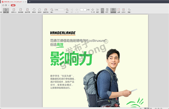Screen dimensions: 169x109
Task: Rotate page counterclockwise with 逆时针
Action: click(x=39, y=11)
